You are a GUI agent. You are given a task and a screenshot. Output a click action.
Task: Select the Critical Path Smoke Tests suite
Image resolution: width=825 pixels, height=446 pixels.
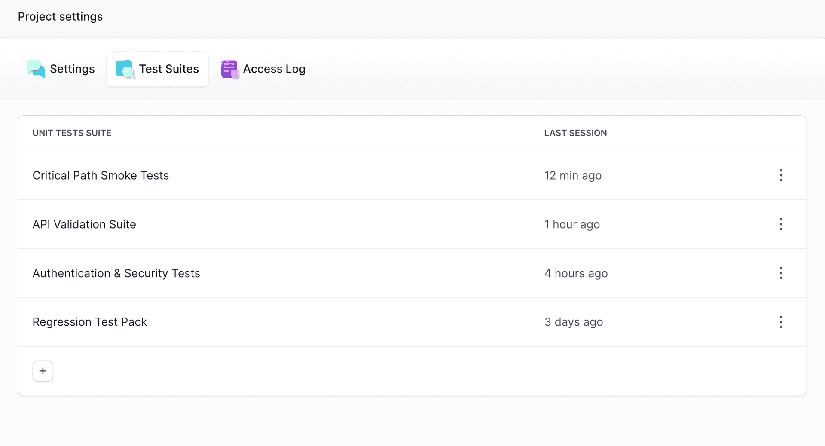point(101,175)
